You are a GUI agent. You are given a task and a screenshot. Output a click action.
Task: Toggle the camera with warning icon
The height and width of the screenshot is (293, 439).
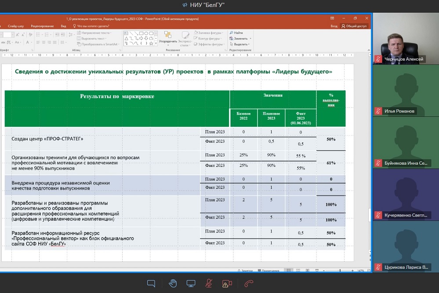[x=227, y=284]
